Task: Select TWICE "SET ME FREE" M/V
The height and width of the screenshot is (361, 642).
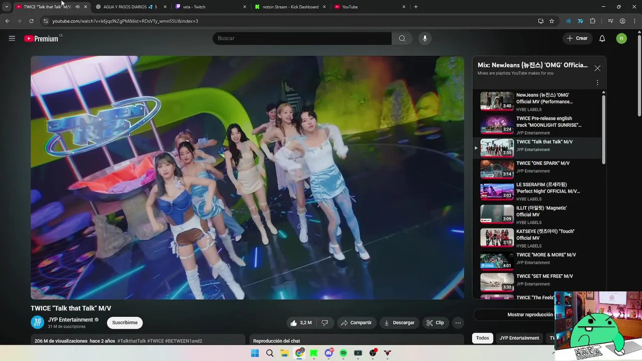Action: [x=537, y=282]
